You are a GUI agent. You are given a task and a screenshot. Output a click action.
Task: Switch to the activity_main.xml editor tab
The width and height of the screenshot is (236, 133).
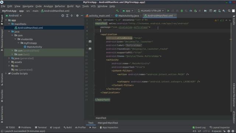(x=99, y=16)
